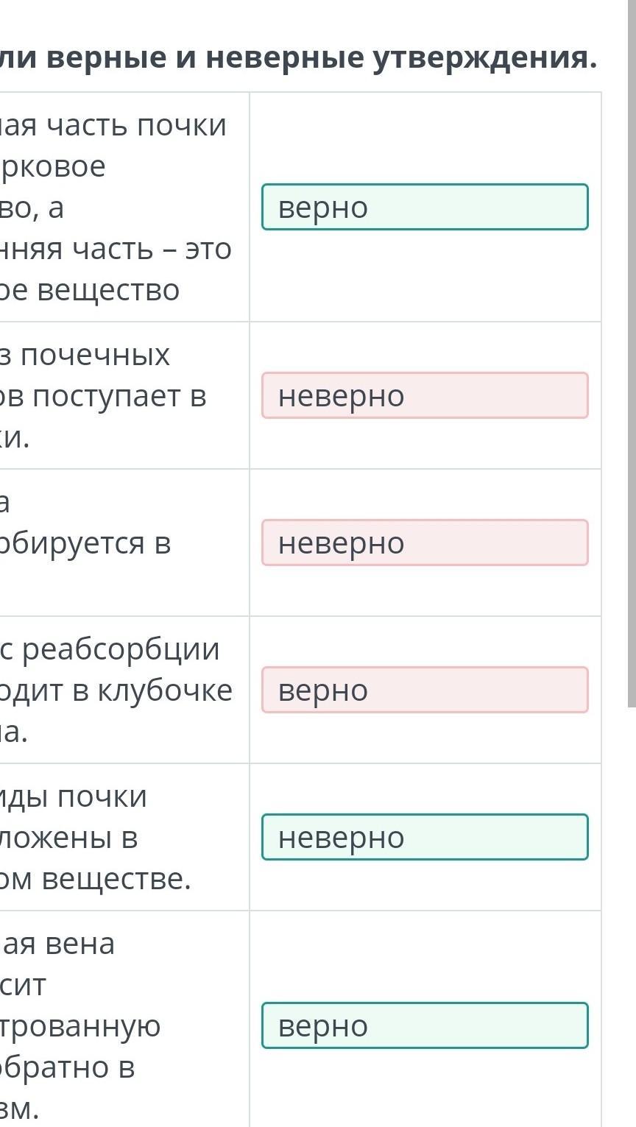636x1127 pixels.
Task: Click the statement text 'с реабсорбции'
Action: coord(110,650)
